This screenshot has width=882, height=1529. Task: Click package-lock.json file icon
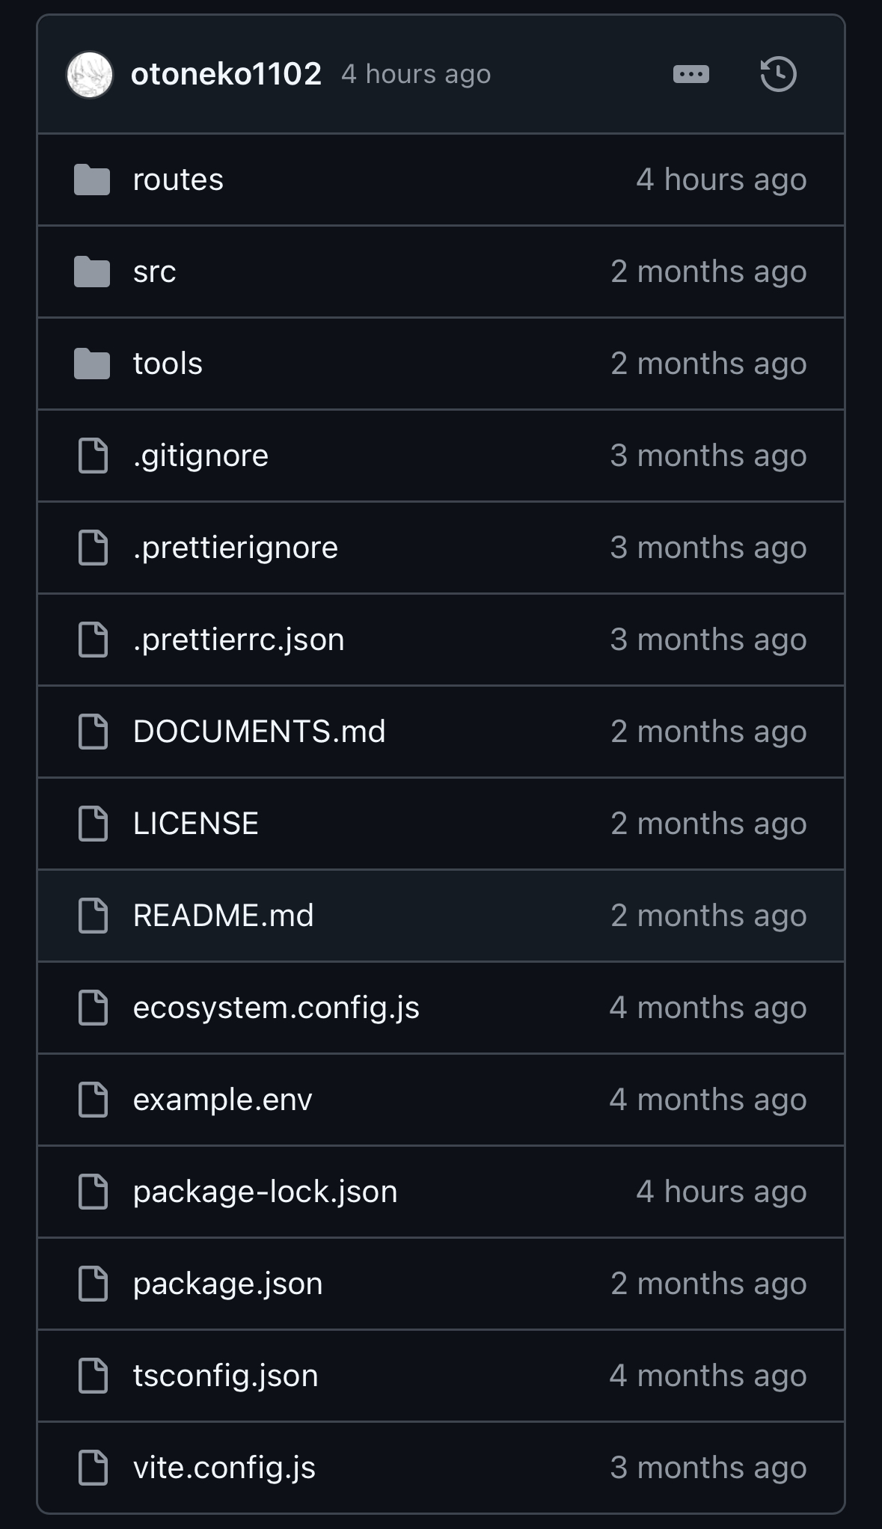tap(93, 1192)
